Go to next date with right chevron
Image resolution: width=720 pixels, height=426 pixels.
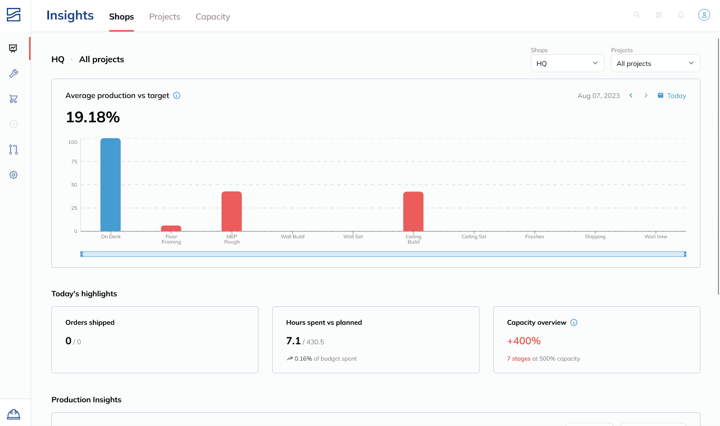pos(646,95)
